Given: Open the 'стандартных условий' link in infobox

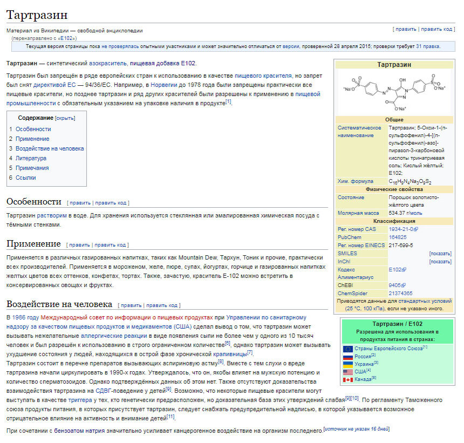Looking at the screenshot, I should click(425, 301).
